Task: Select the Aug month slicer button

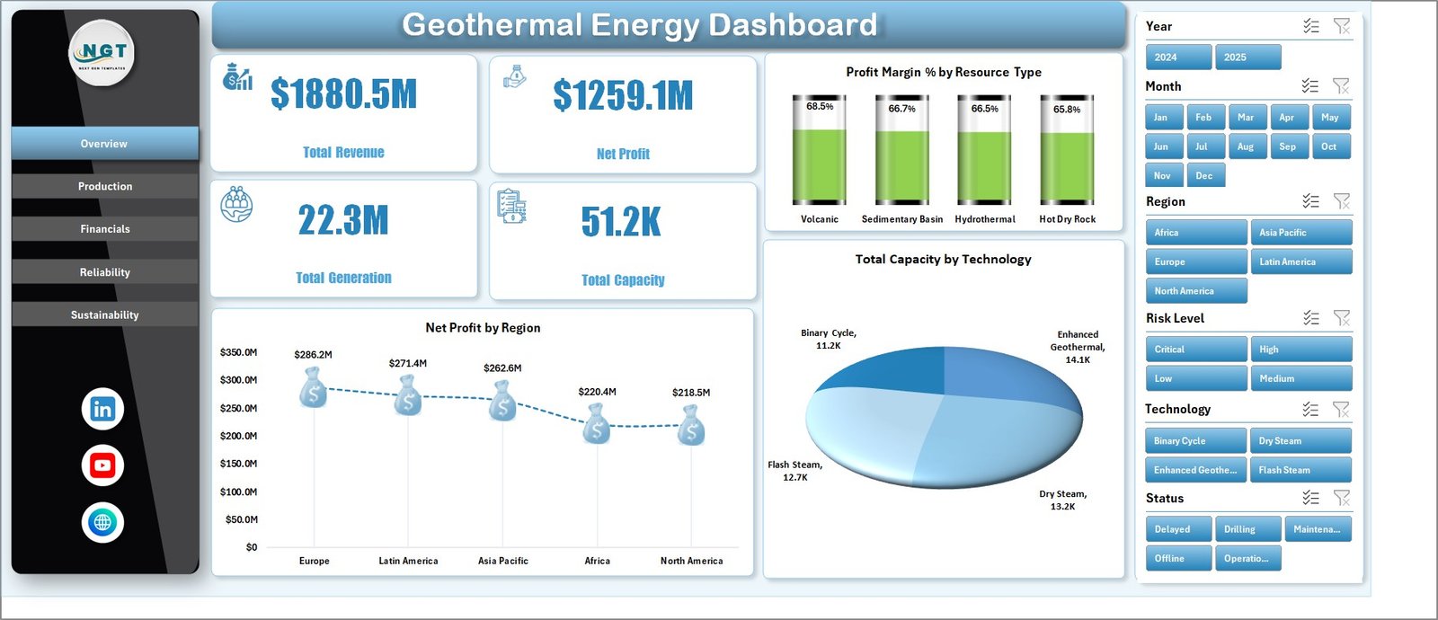Action: click(1247, 146)
